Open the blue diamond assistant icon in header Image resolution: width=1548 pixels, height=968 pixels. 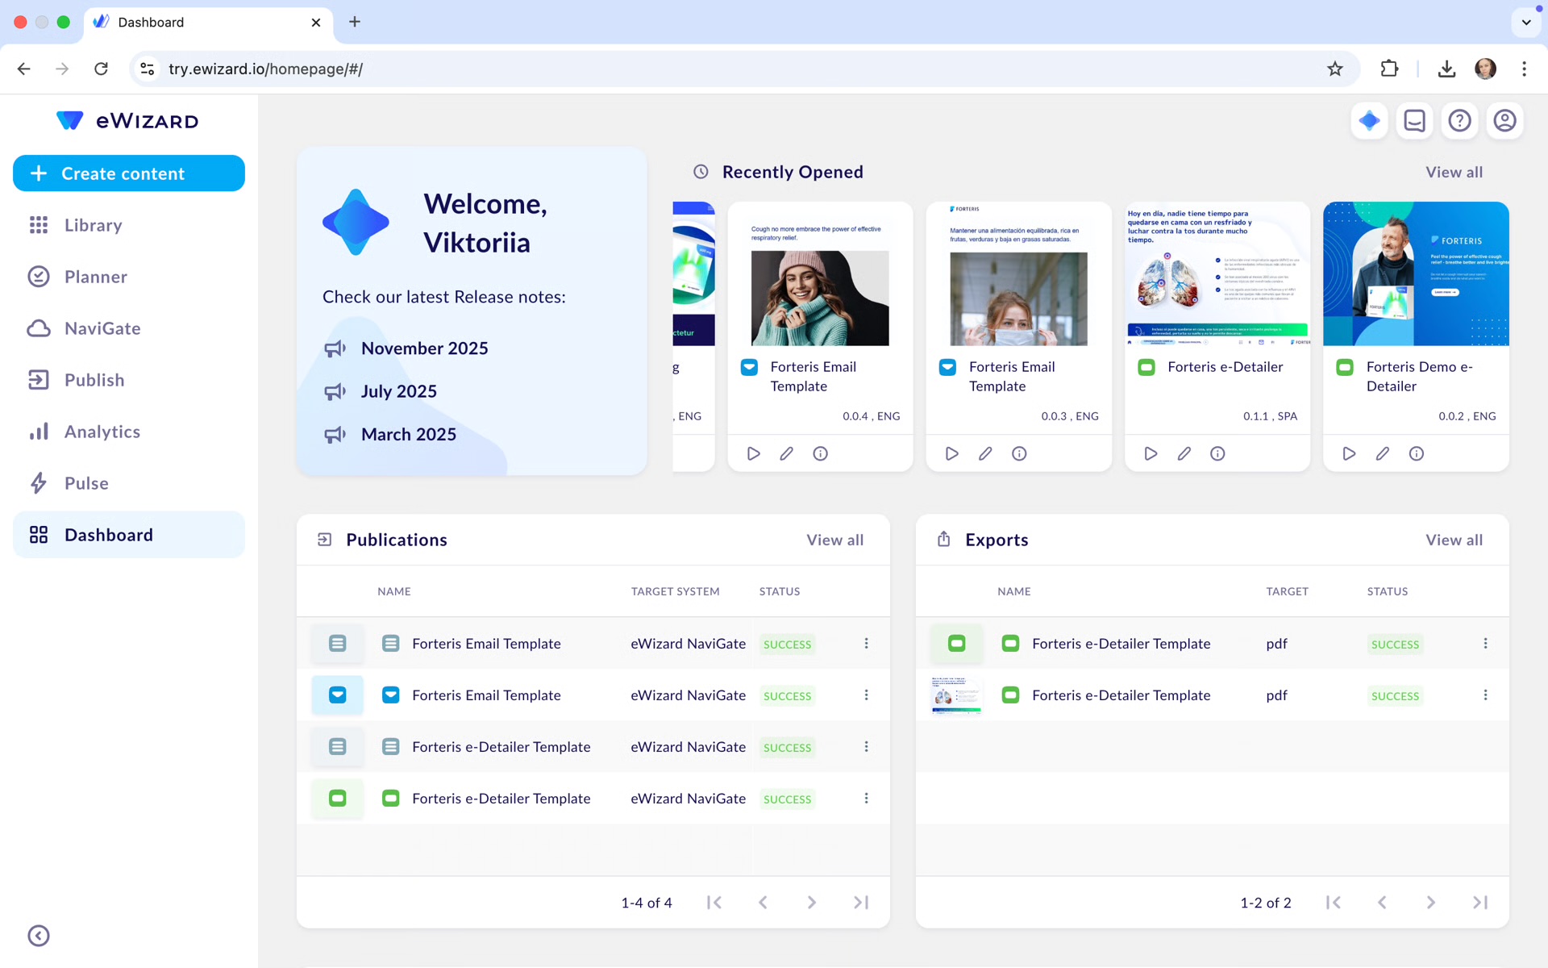click(1369, 121)
